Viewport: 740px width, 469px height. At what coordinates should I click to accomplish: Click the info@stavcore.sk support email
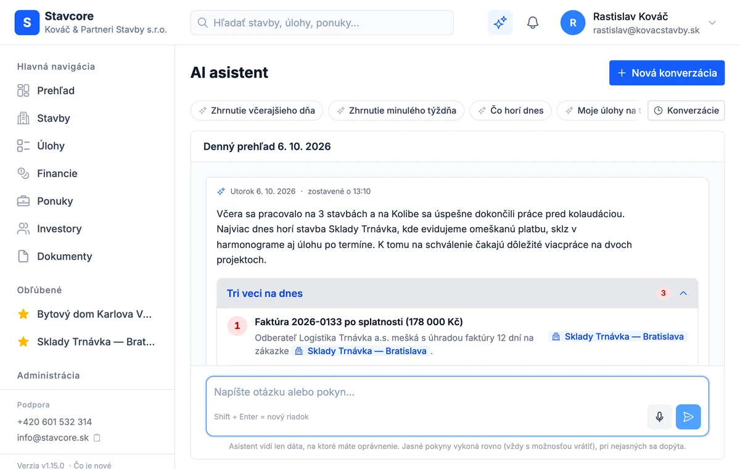click(53, 438)
